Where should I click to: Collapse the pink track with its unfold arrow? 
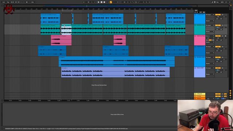click(x=195, y=36)
